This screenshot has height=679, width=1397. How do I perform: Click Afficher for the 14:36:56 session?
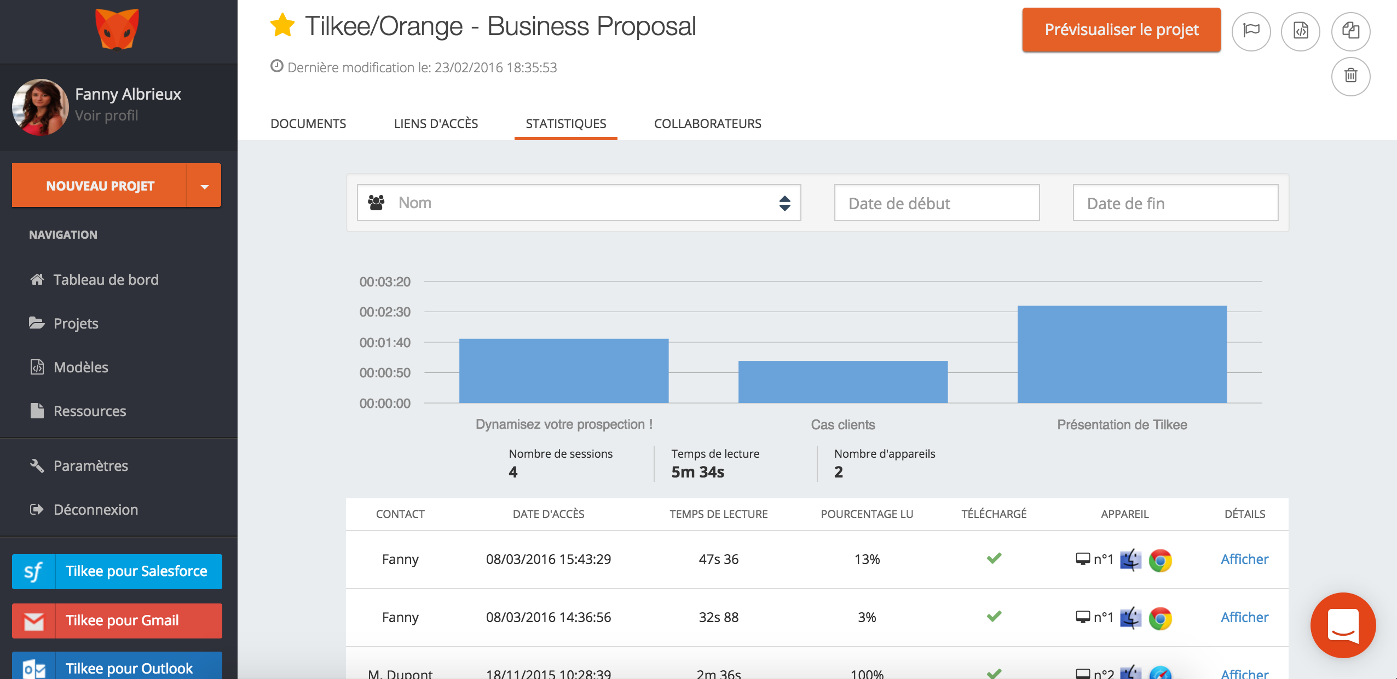[1244, 617]
